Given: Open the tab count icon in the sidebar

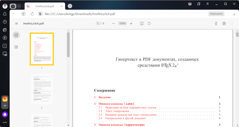Looking at the screenshot, I should [x=5, y=46].
